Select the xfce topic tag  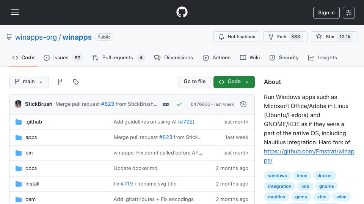coord(322,197)
